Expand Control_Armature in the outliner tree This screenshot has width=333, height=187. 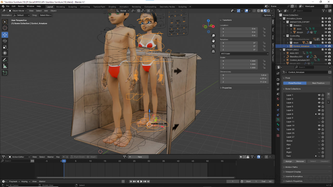pos(287,46)
